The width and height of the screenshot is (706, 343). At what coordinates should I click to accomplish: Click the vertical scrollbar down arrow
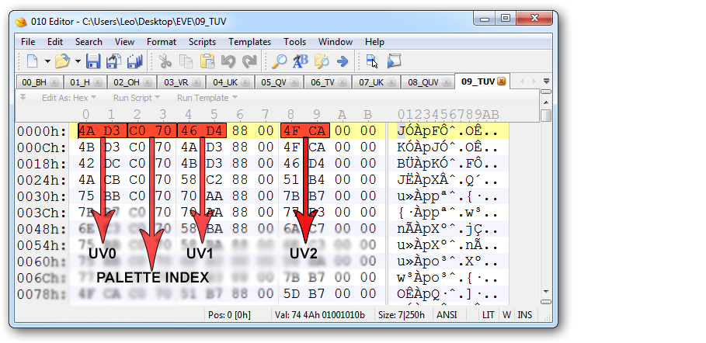click(x=546, y=292)
